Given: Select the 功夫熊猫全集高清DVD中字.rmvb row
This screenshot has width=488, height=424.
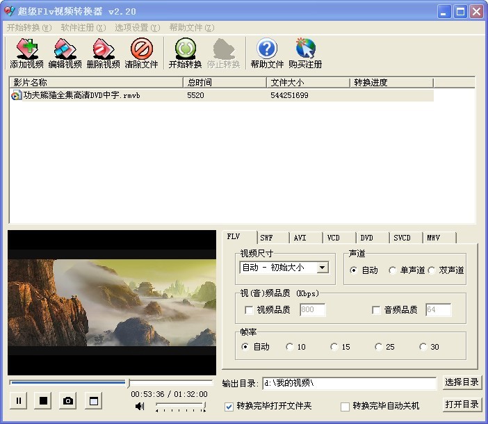Looking at the screenshot, I should coord(222,95).
